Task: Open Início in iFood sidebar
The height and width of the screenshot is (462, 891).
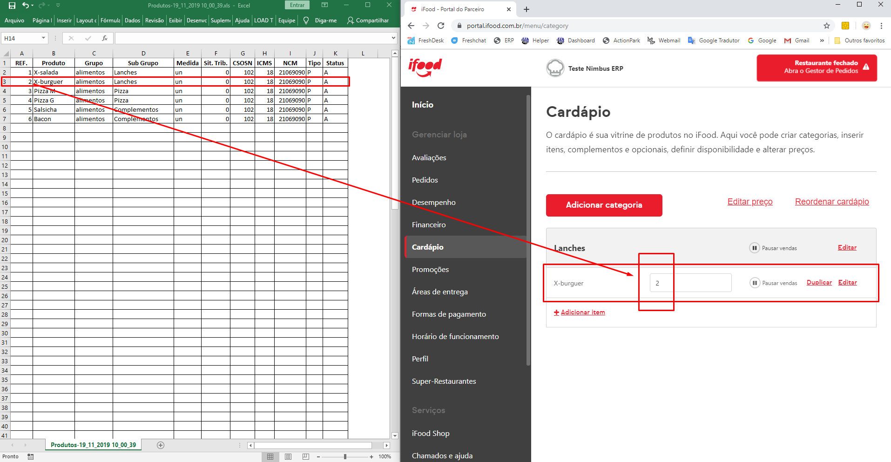Action: (423, 105)
